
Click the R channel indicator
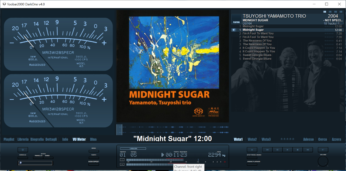122,164
